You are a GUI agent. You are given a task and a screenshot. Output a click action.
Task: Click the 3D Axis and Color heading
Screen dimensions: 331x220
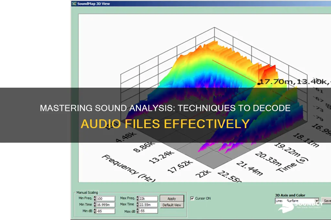point(290,195)
